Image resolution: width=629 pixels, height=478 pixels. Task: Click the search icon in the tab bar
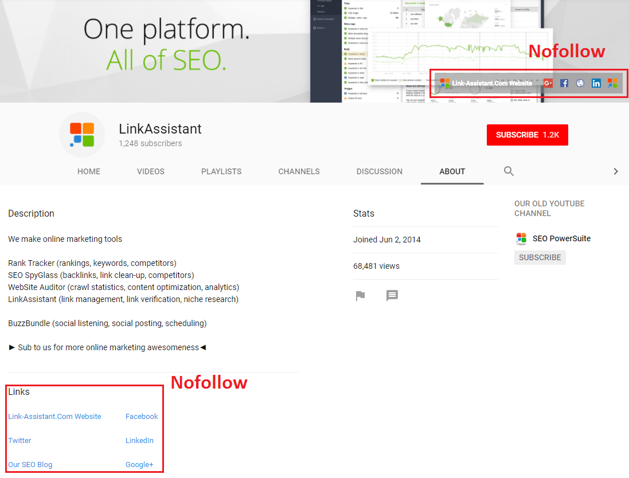[x=509, y=171]
